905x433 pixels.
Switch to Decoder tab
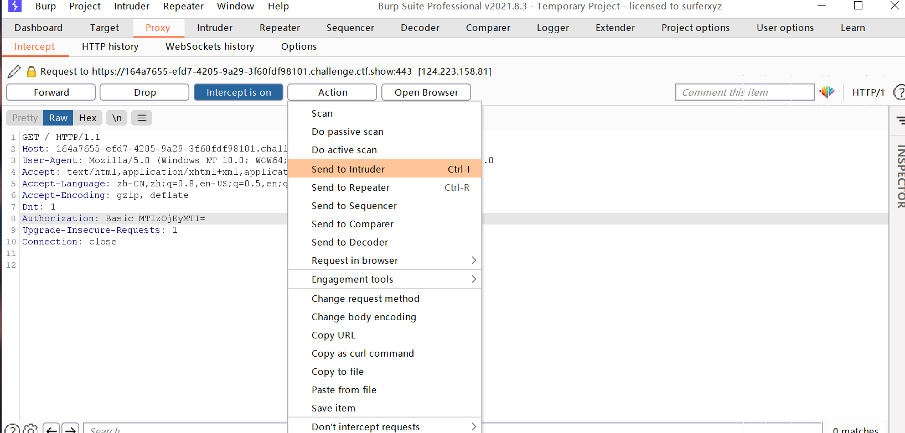420,28
